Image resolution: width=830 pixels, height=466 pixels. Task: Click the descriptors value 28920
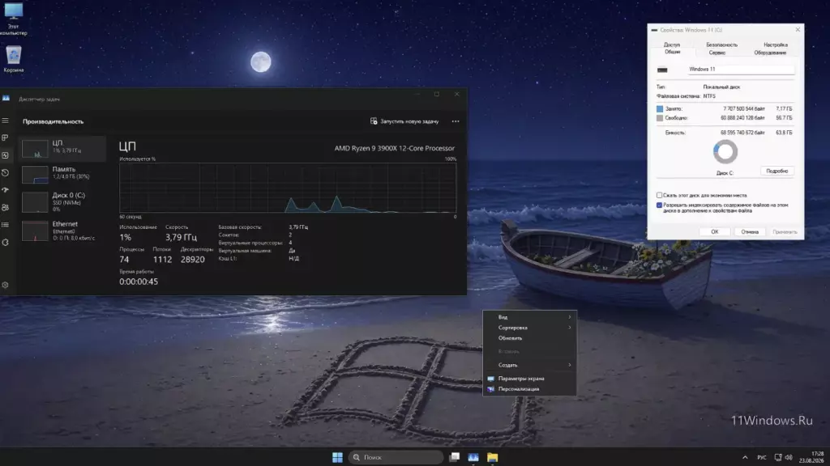[192, 260]
